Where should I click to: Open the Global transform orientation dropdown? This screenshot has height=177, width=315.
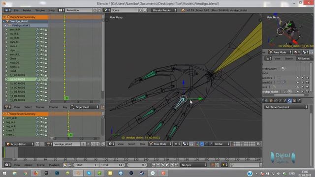click(222, 144)
